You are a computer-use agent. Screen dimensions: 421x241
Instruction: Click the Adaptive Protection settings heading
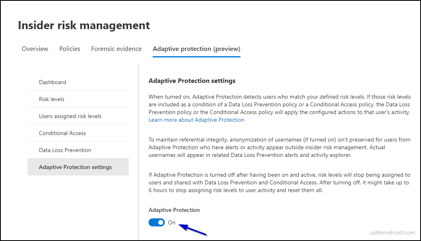click(x=192, y=80)
